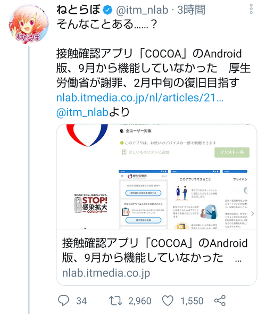
Task: Retweet using the retweet arrows icon
Action: click(115, 301)
